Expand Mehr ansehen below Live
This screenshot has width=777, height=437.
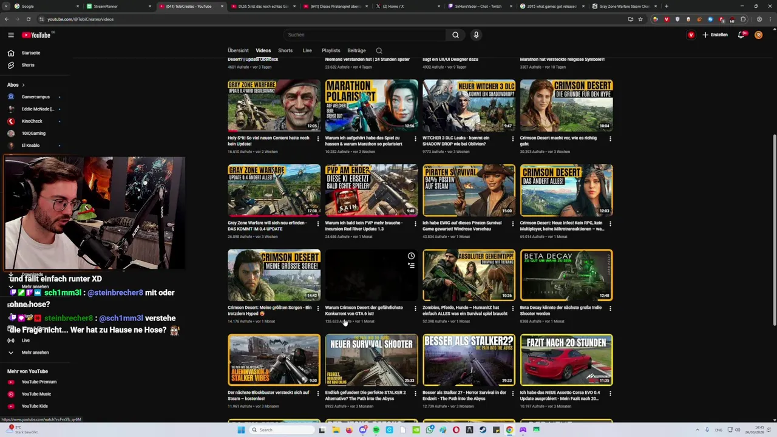click(x=34, y=353)
